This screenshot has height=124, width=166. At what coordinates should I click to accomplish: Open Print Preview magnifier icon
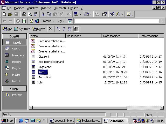pyautogui.click(x=30, y=14)
